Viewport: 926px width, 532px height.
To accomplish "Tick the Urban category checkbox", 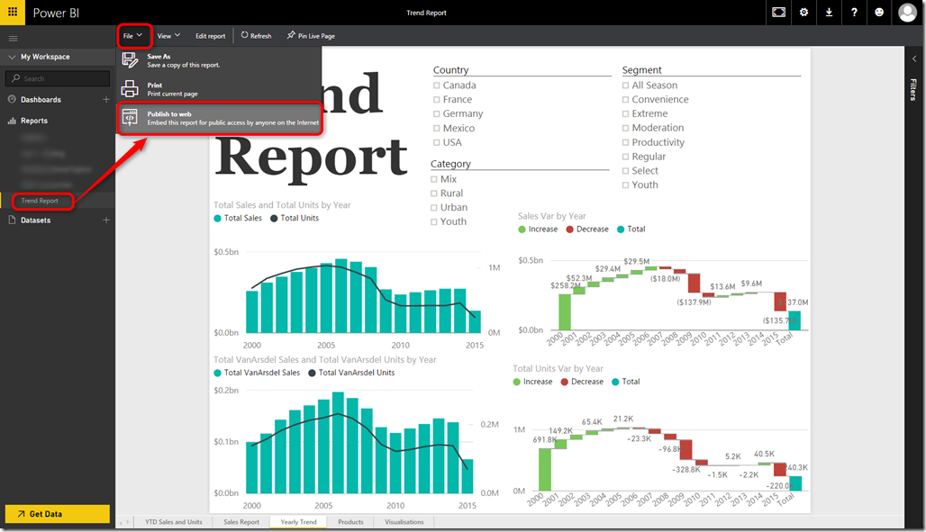I will point(434,208).
